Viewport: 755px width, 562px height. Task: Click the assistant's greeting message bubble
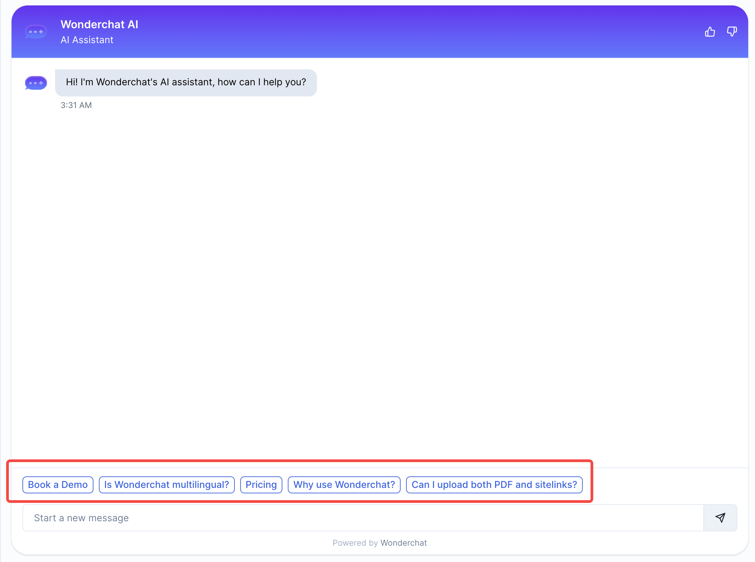click(186, 82)
